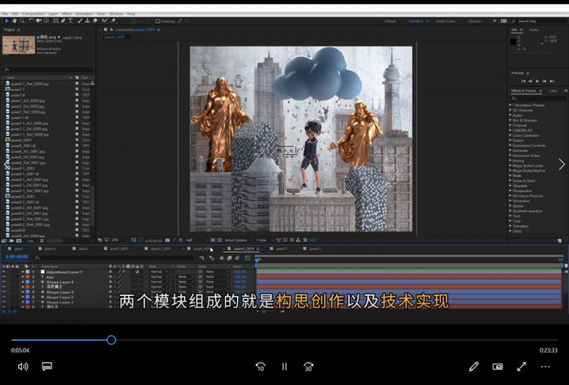Open the Active Camera view dropdown

[x=237, y=240]
